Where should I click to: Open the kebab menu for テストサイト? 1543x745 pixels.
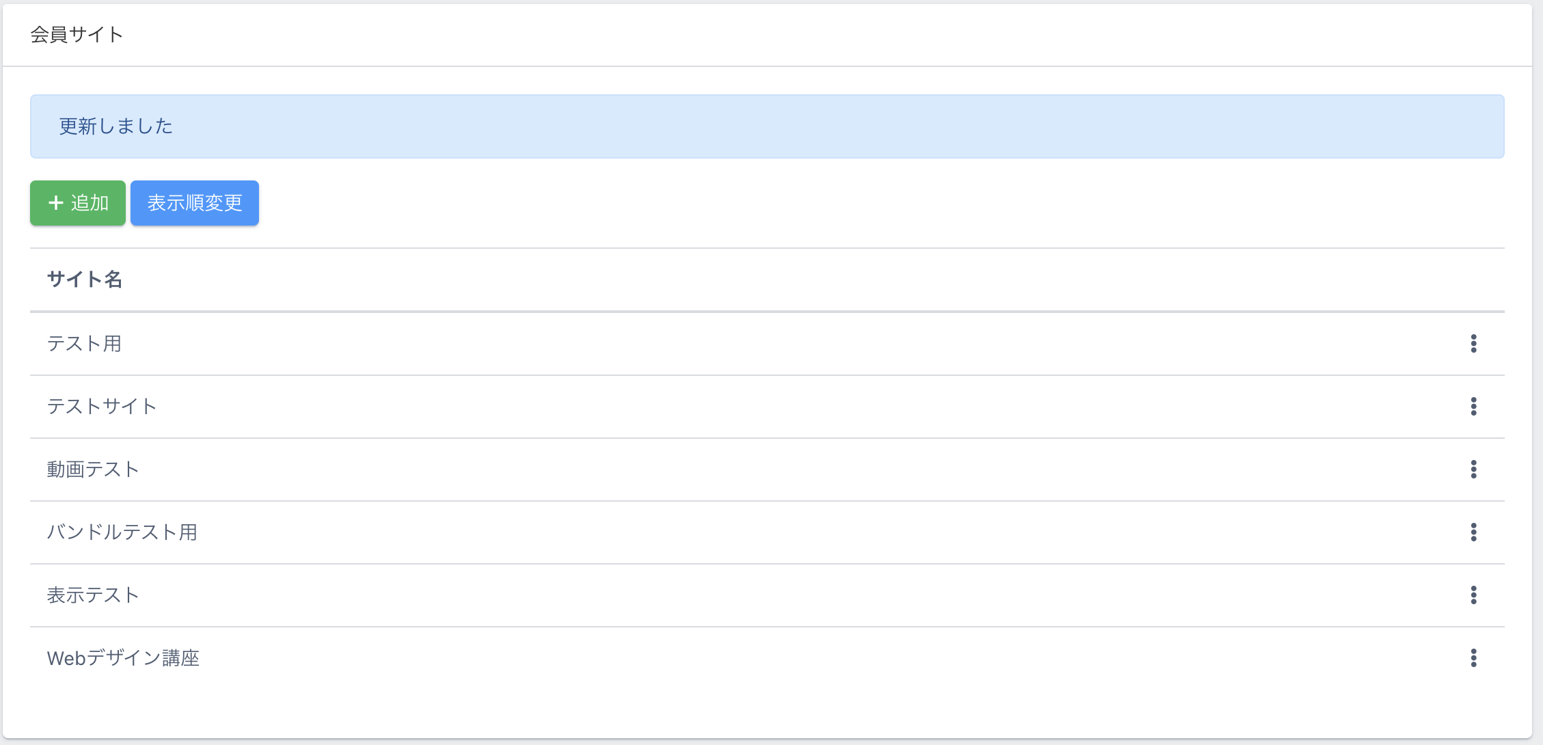(x=1473, y=407)
